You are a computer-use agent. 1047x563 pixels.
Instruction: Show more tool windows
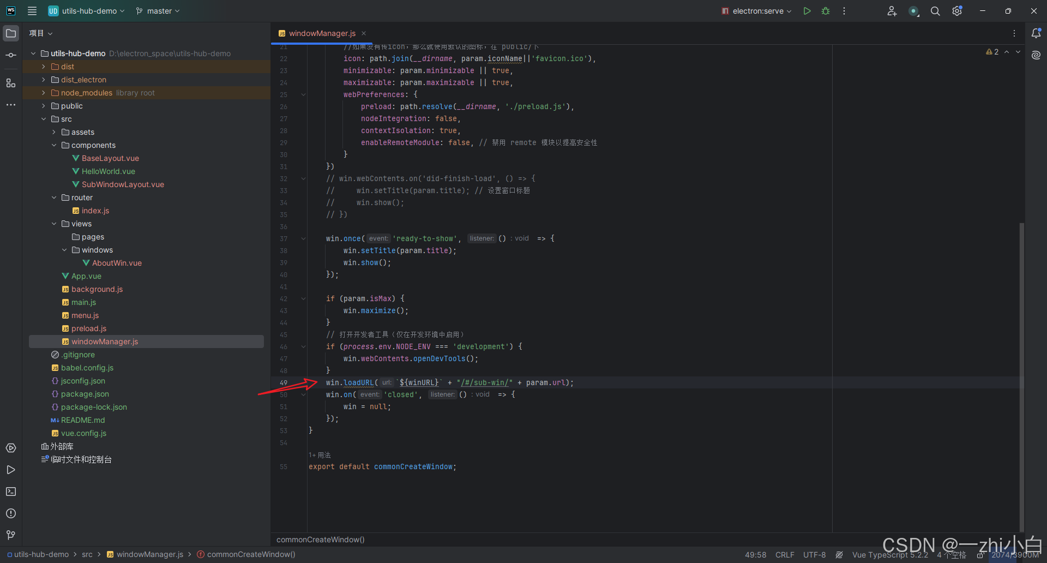(x=11, y=105)
